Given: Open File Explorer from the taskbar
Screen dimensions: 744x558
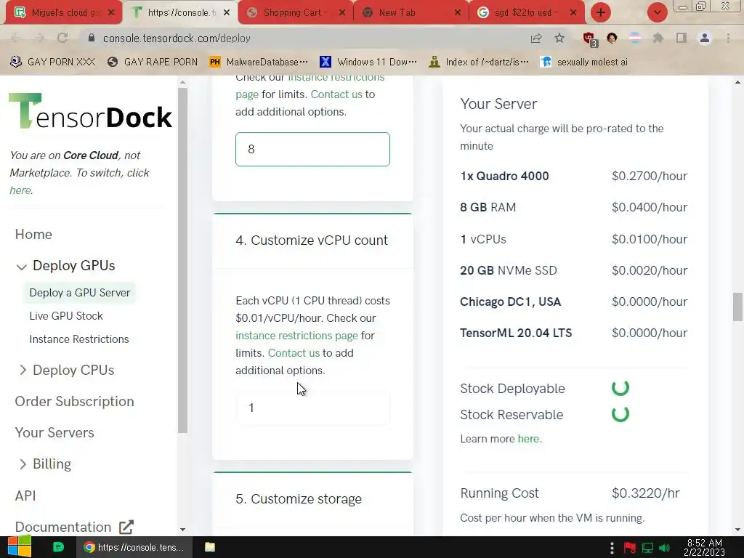Looking at the screenshot, I should (x=210, y=547).
